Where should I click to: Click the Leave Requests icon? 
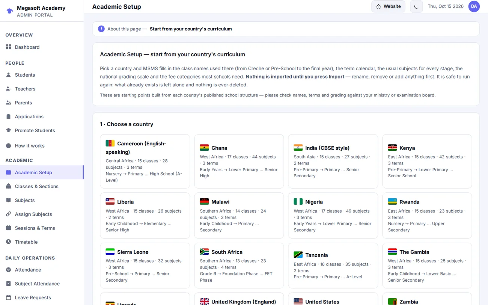click(x=8, y=297)
